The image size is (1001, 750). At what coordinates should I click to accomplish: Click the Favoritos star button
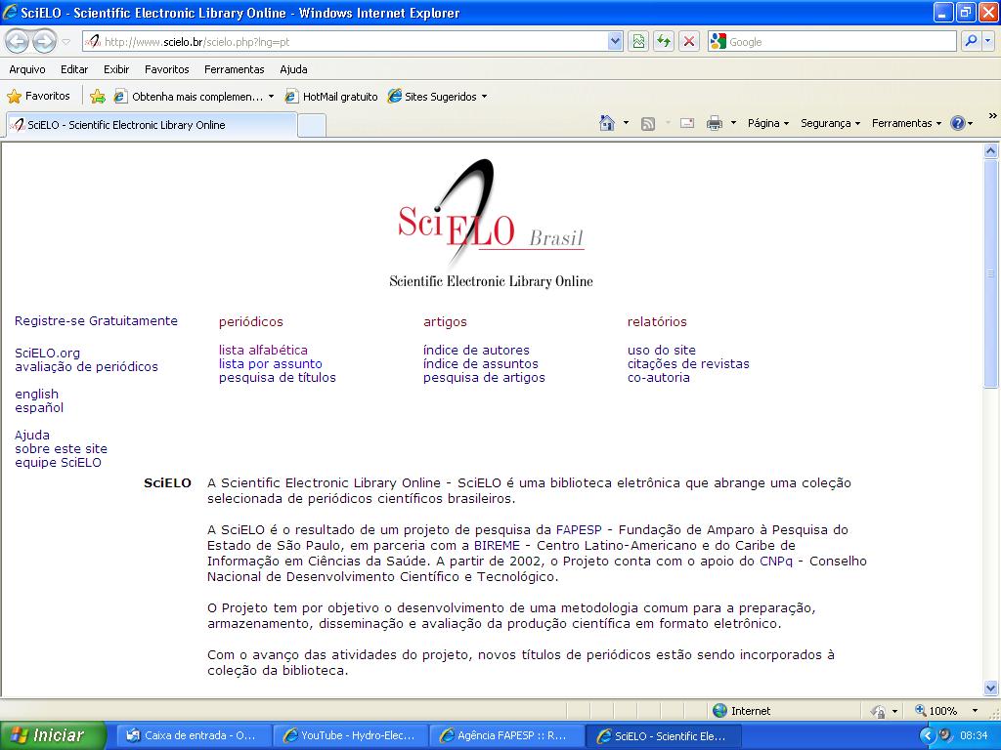[38, 97]
